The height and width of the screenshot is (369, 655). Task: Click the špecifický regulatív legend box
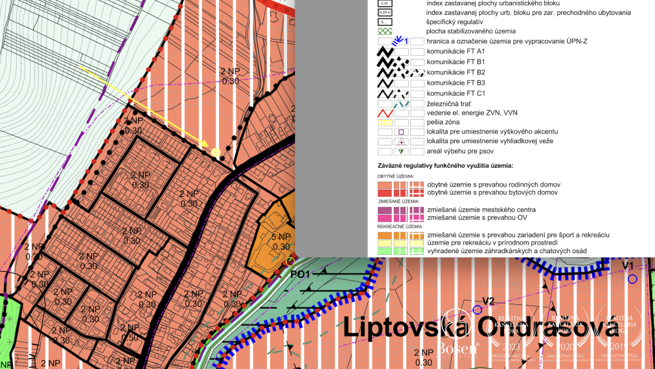[x=385, y=22]
